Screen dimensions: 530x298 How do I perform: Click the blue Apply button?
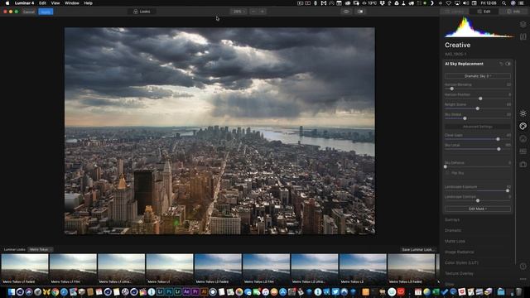(x=46, y=12)
